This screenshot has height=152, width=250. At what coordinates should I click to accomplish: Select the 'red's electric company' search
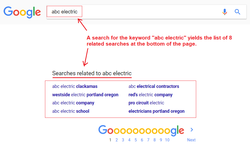click(x=150, y=94)
